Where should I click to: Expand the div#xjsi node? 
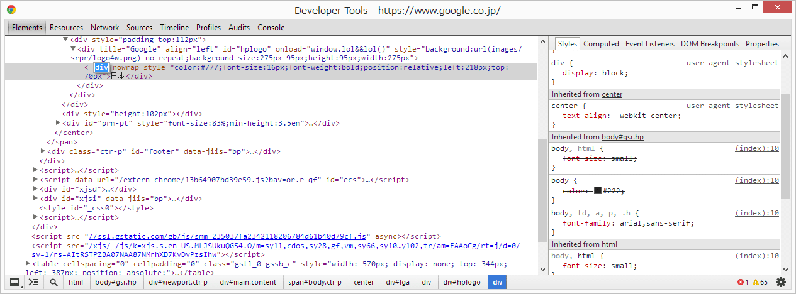[36, 199]
